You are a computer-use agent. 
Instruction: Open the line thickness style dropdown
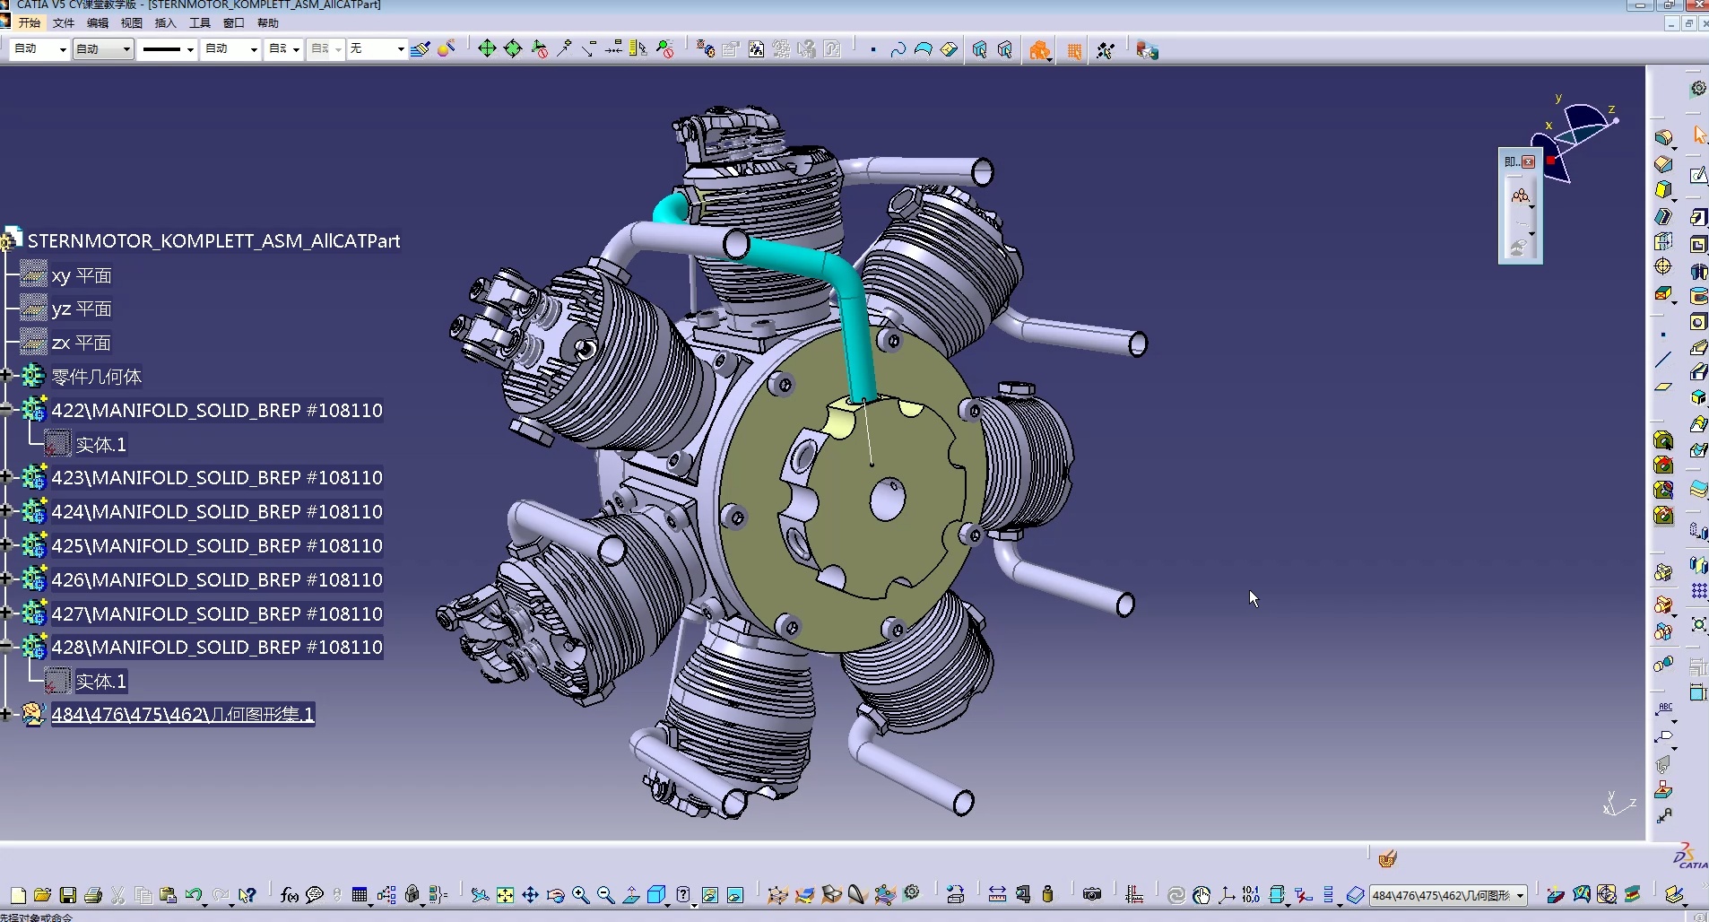pos(190,49)
